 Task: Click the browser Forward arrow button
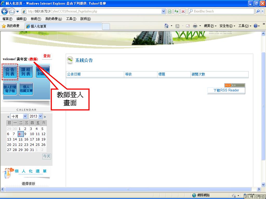point(12,11)
